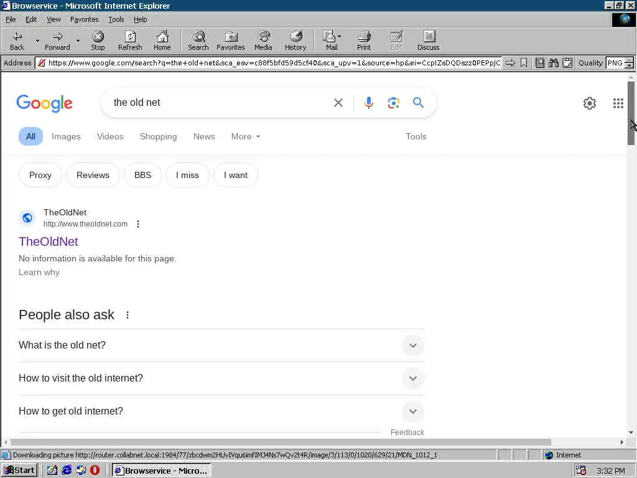Screen dimensions: 637x478
Task: Clear the Google search box with X
Action: (x=338, y=103)
